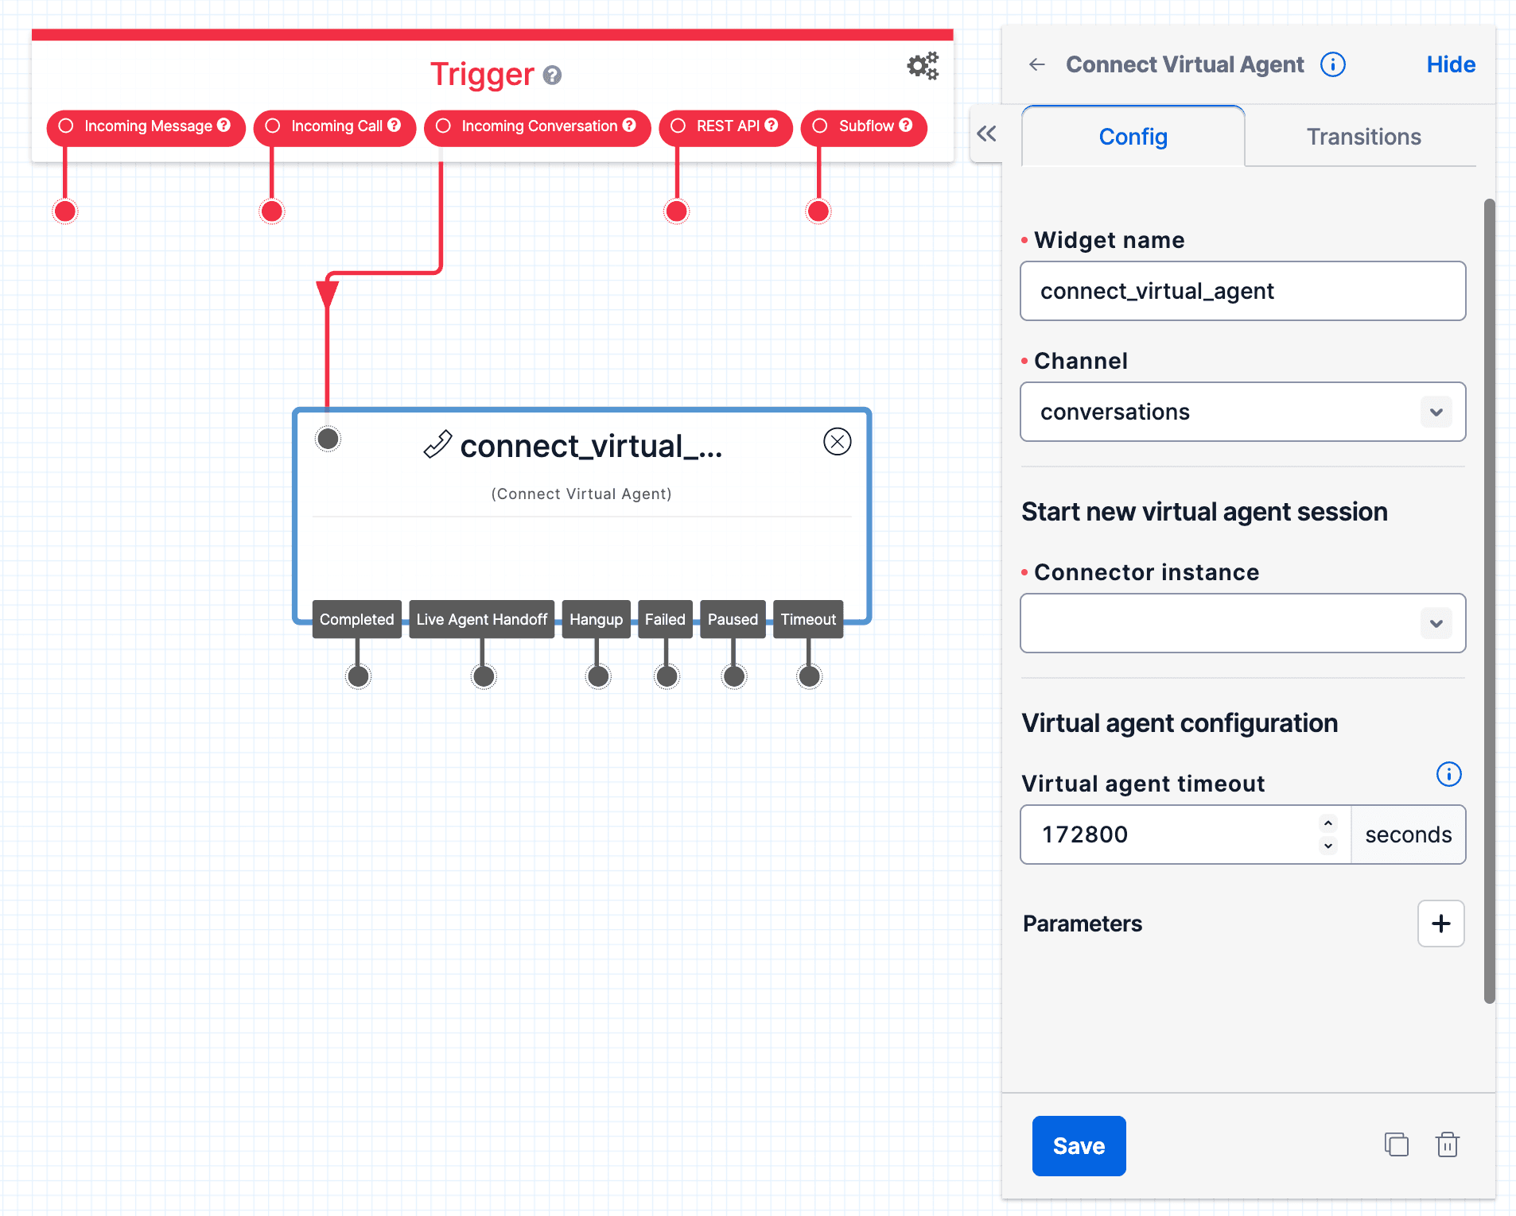Select the Incoming Message trigger radio

pos(67,126)
